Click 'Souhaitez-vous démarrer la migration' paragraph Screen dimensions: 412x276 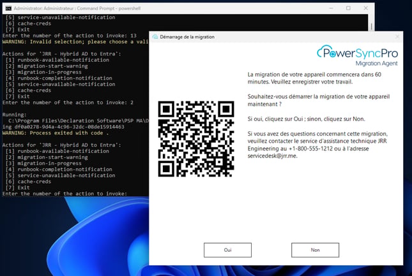[319, 100]
